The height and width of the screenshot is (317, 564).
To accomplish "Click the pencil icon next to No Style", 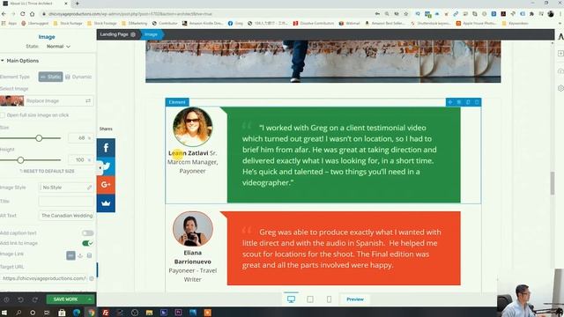I will 89,188.
